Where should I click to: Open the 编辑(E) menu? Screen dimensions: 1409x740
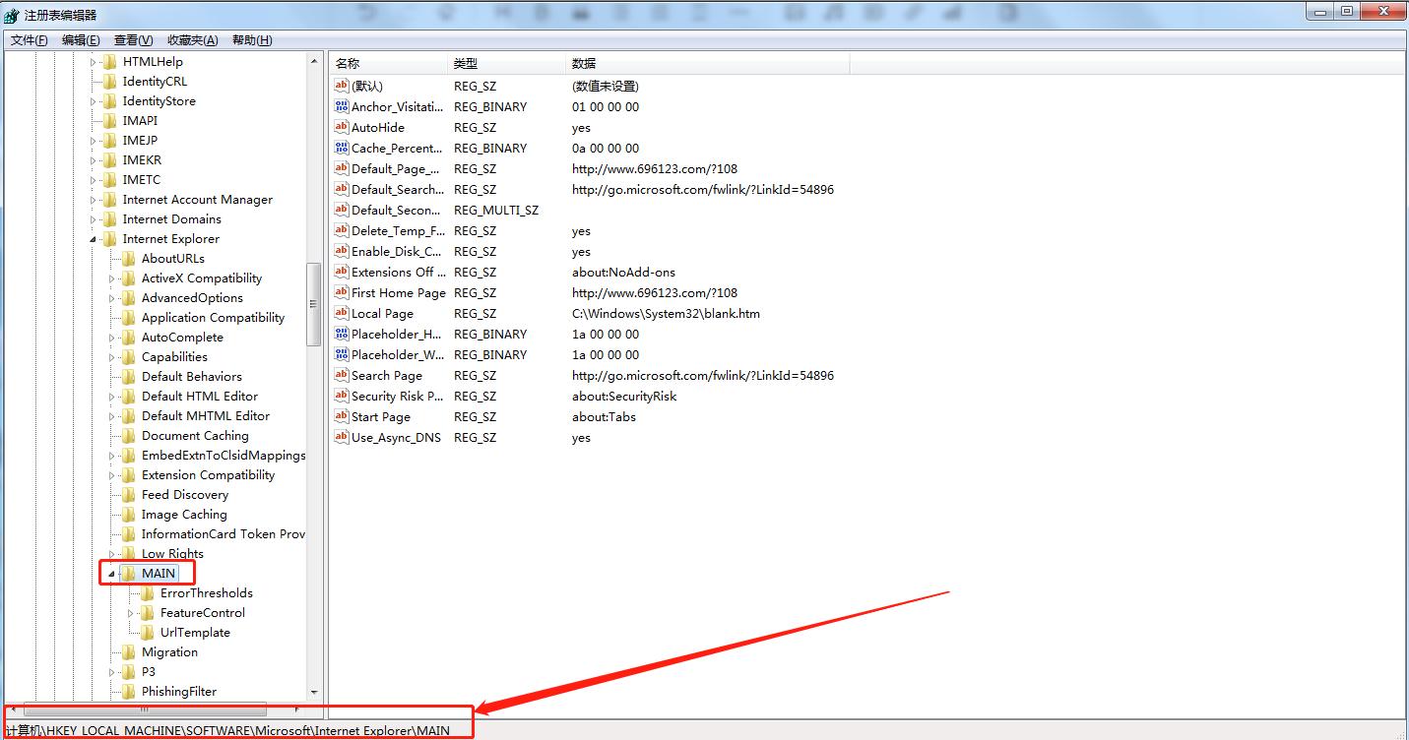81,40
